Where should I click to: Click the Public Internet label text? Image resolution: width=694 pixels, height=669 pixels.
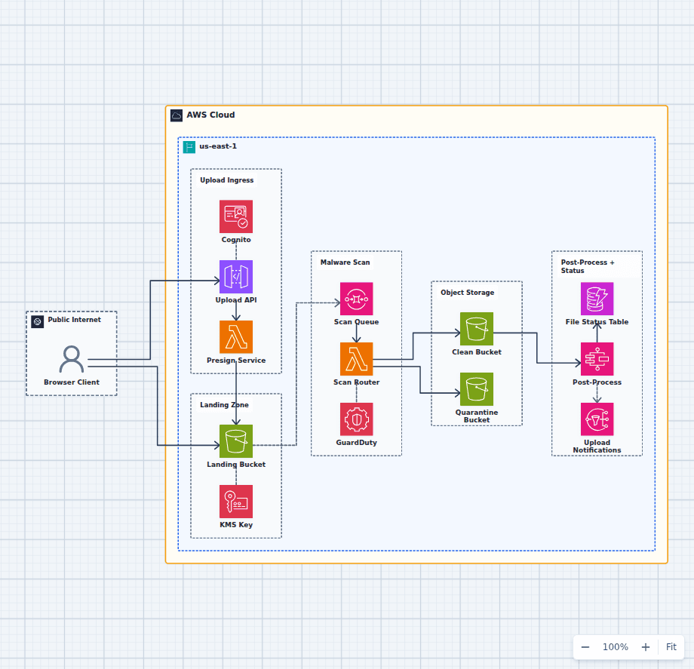(75, 320)
